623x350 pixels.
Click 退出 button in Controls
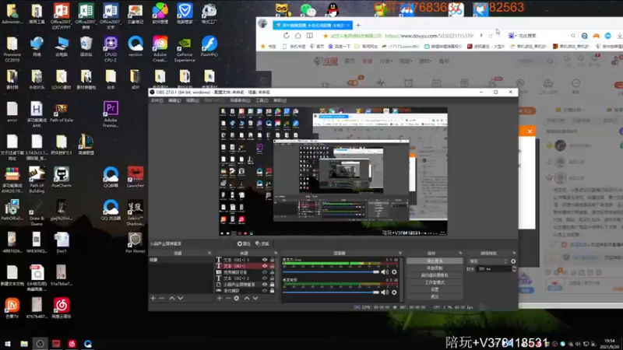[435, 297]
